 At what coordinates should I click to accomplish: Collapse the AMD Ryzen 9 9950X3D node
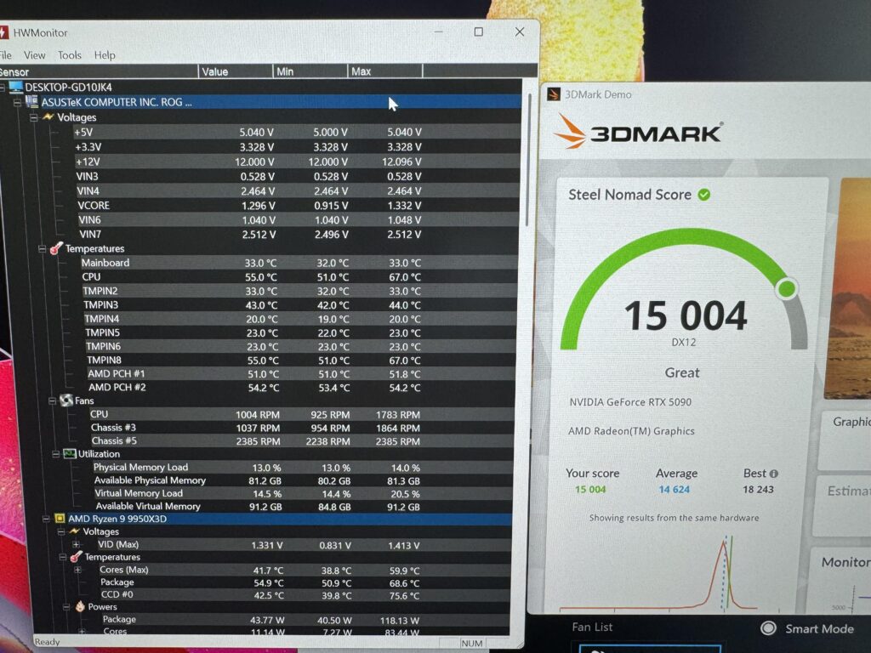pos(46,520)
